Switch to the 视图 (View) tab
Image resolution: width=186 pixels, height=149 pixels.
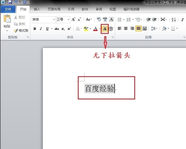click(112, 9)
